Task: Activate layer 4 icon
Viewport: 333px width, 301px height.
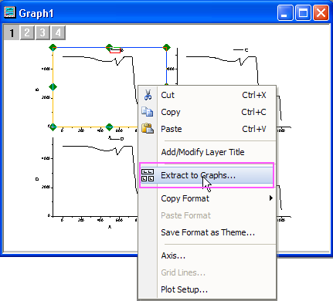Action: coord(58,32)
